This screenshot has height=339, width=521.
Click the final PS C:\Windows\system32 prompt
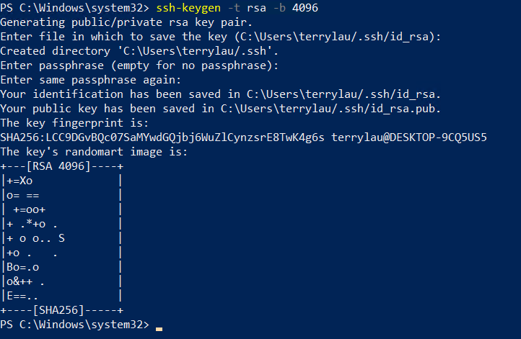coord(75,325)
